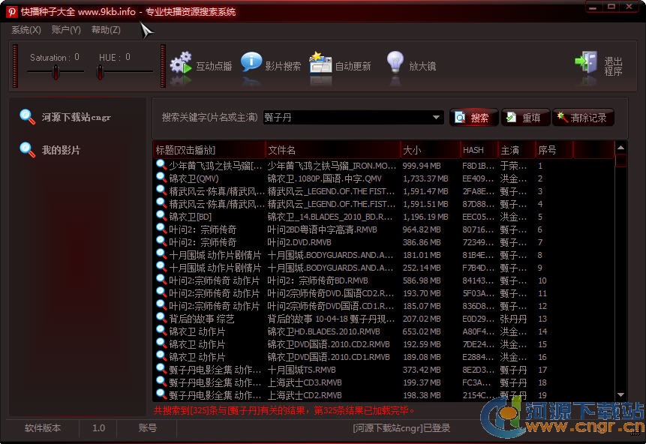Click scrollbar down arrow in results list
Image resolution: width=646 pixels, height=444 pixels.
pos(620,394)
